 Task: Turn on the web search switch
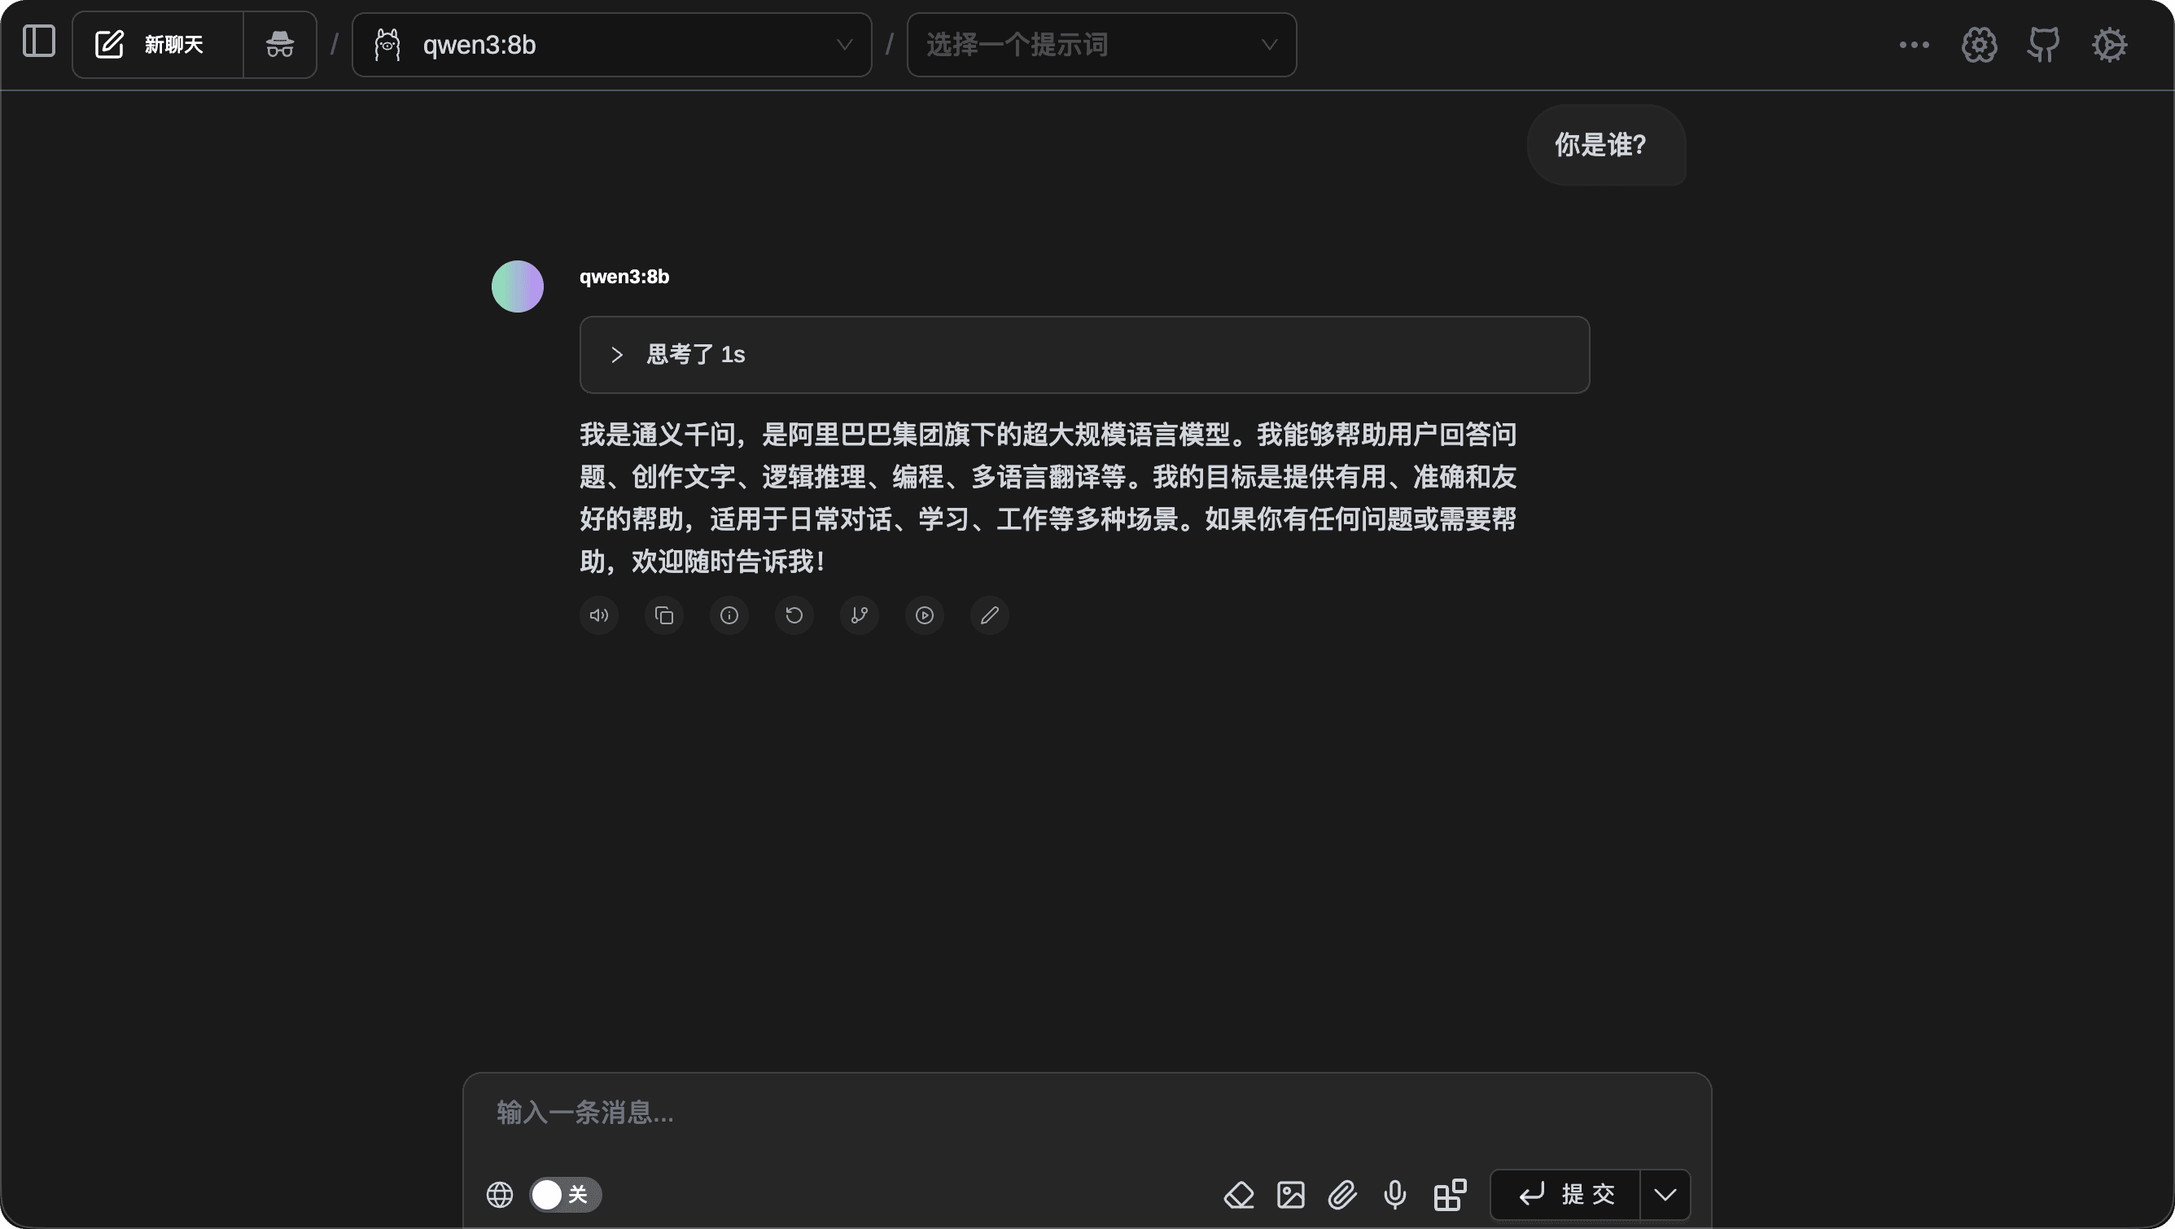564,1193
